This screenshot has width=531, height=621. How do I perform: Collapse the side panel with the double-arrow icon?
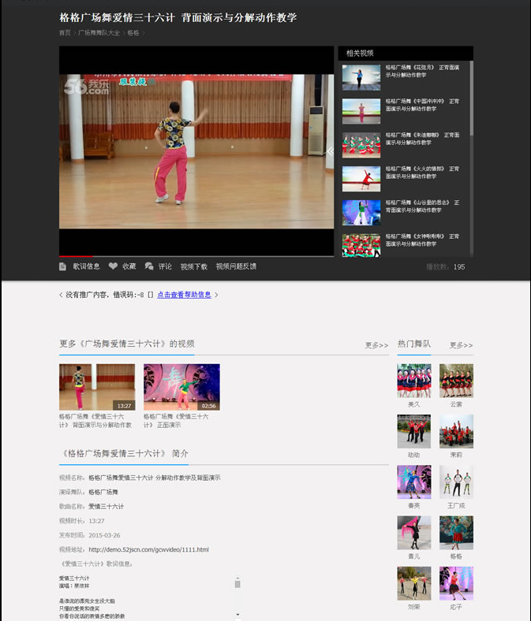330,151
